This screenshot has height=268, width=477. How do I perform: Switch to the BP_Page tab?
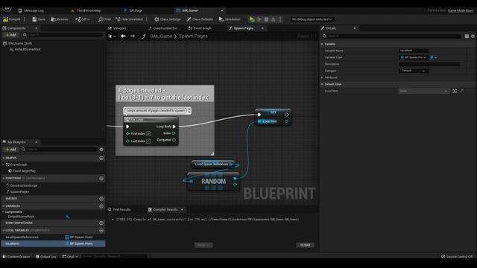pos(133,10)
